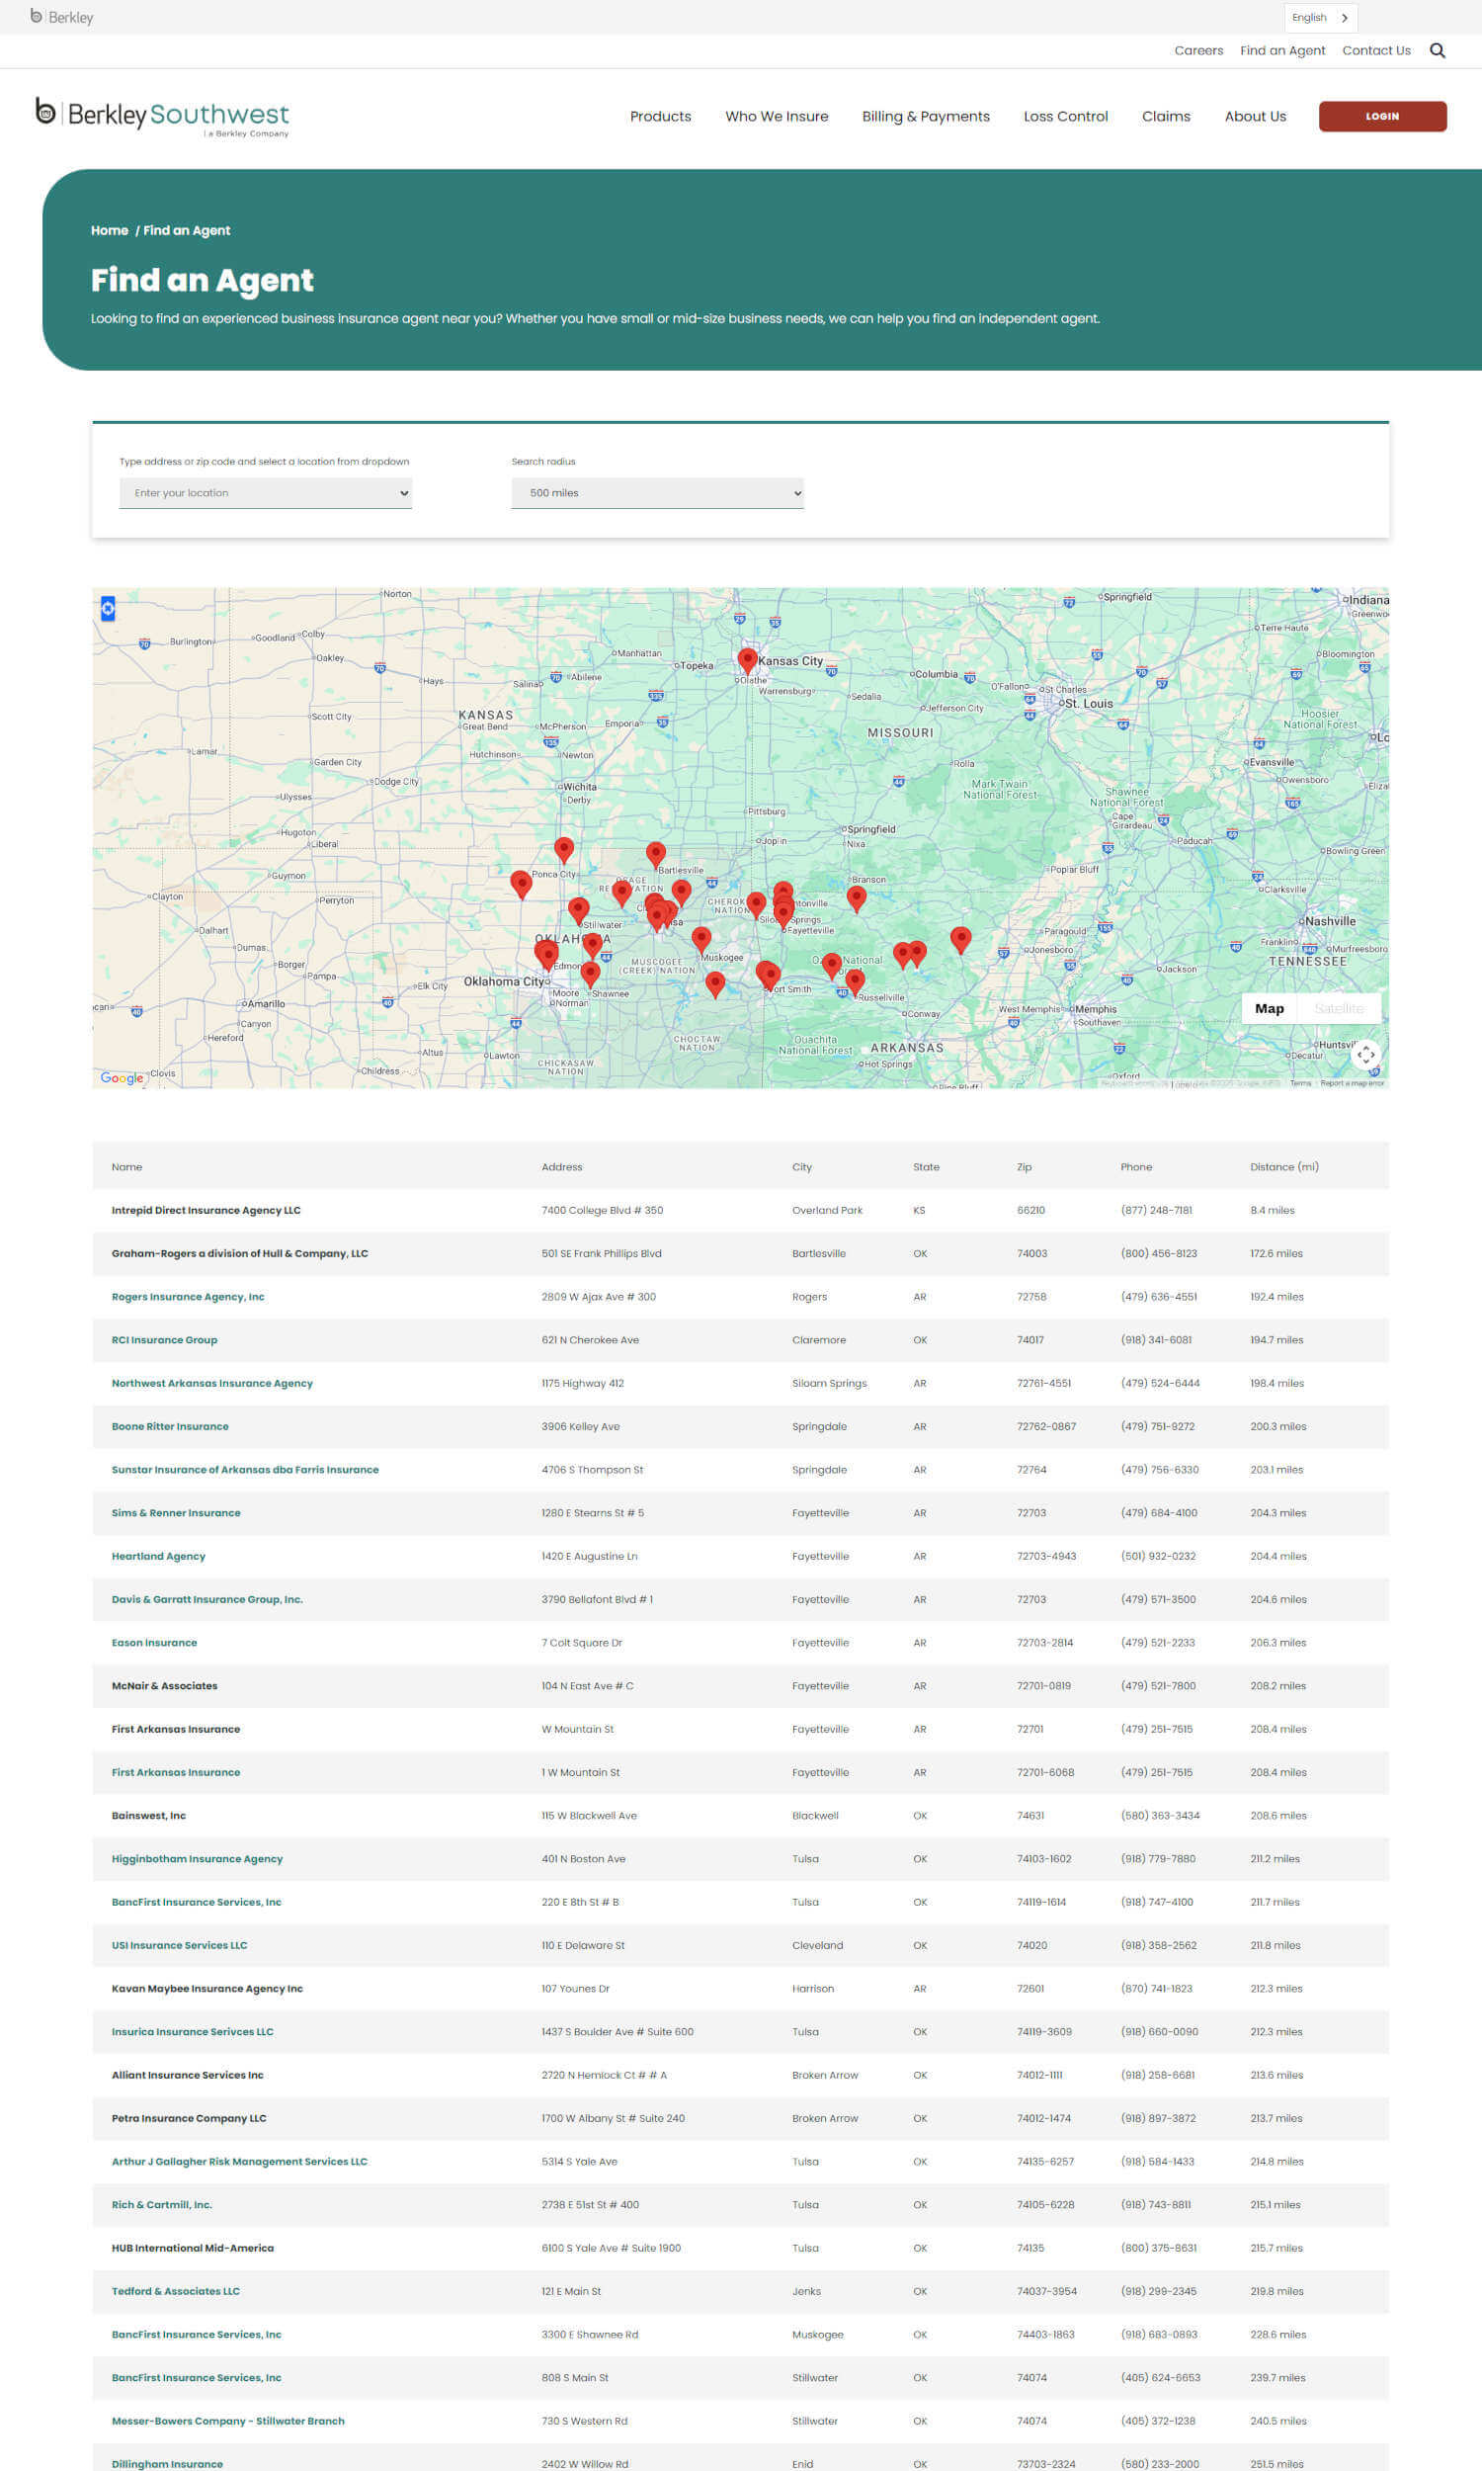
Task: Click the Berkley Southwest logo
Action: [163, 116]
